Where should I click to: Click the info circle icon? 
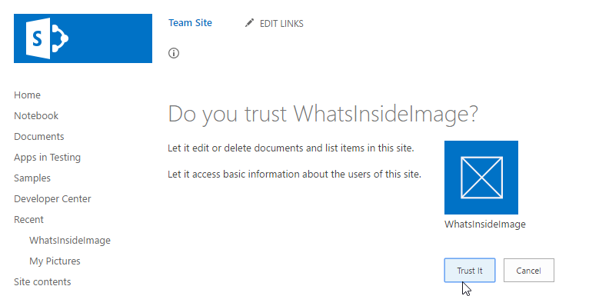click(174, 53)
